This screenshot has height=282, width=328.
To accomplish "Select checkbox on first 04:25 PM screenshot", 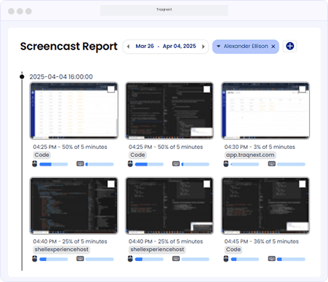I will 111,89.
